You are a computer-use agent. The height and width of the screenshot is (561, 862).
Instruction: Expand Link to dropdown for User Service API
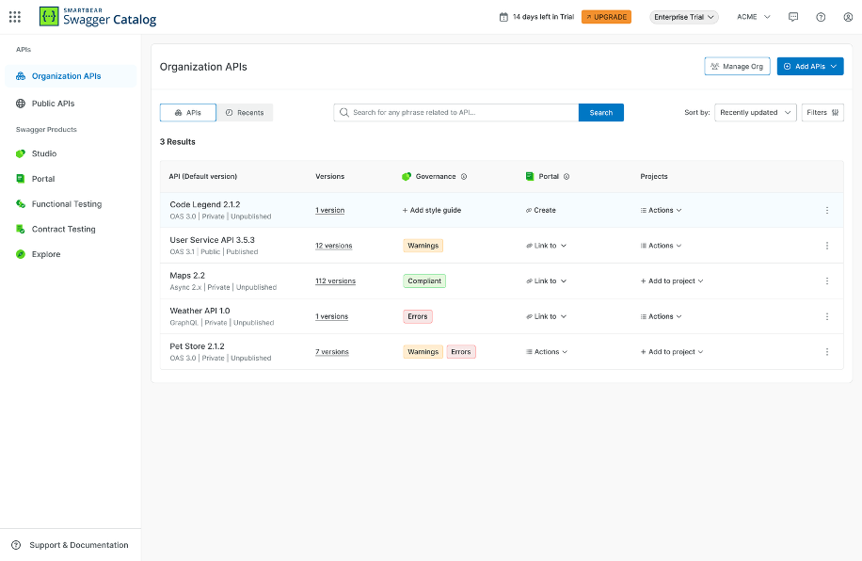[546, 246]
